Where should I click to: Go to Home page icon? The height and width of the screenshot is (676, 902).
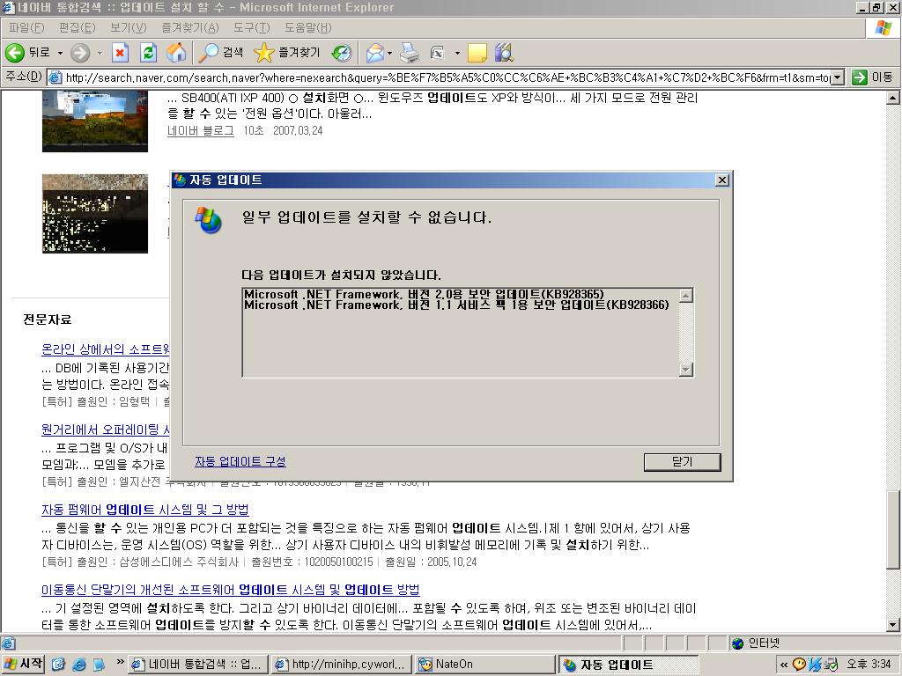tap(176, 53)
